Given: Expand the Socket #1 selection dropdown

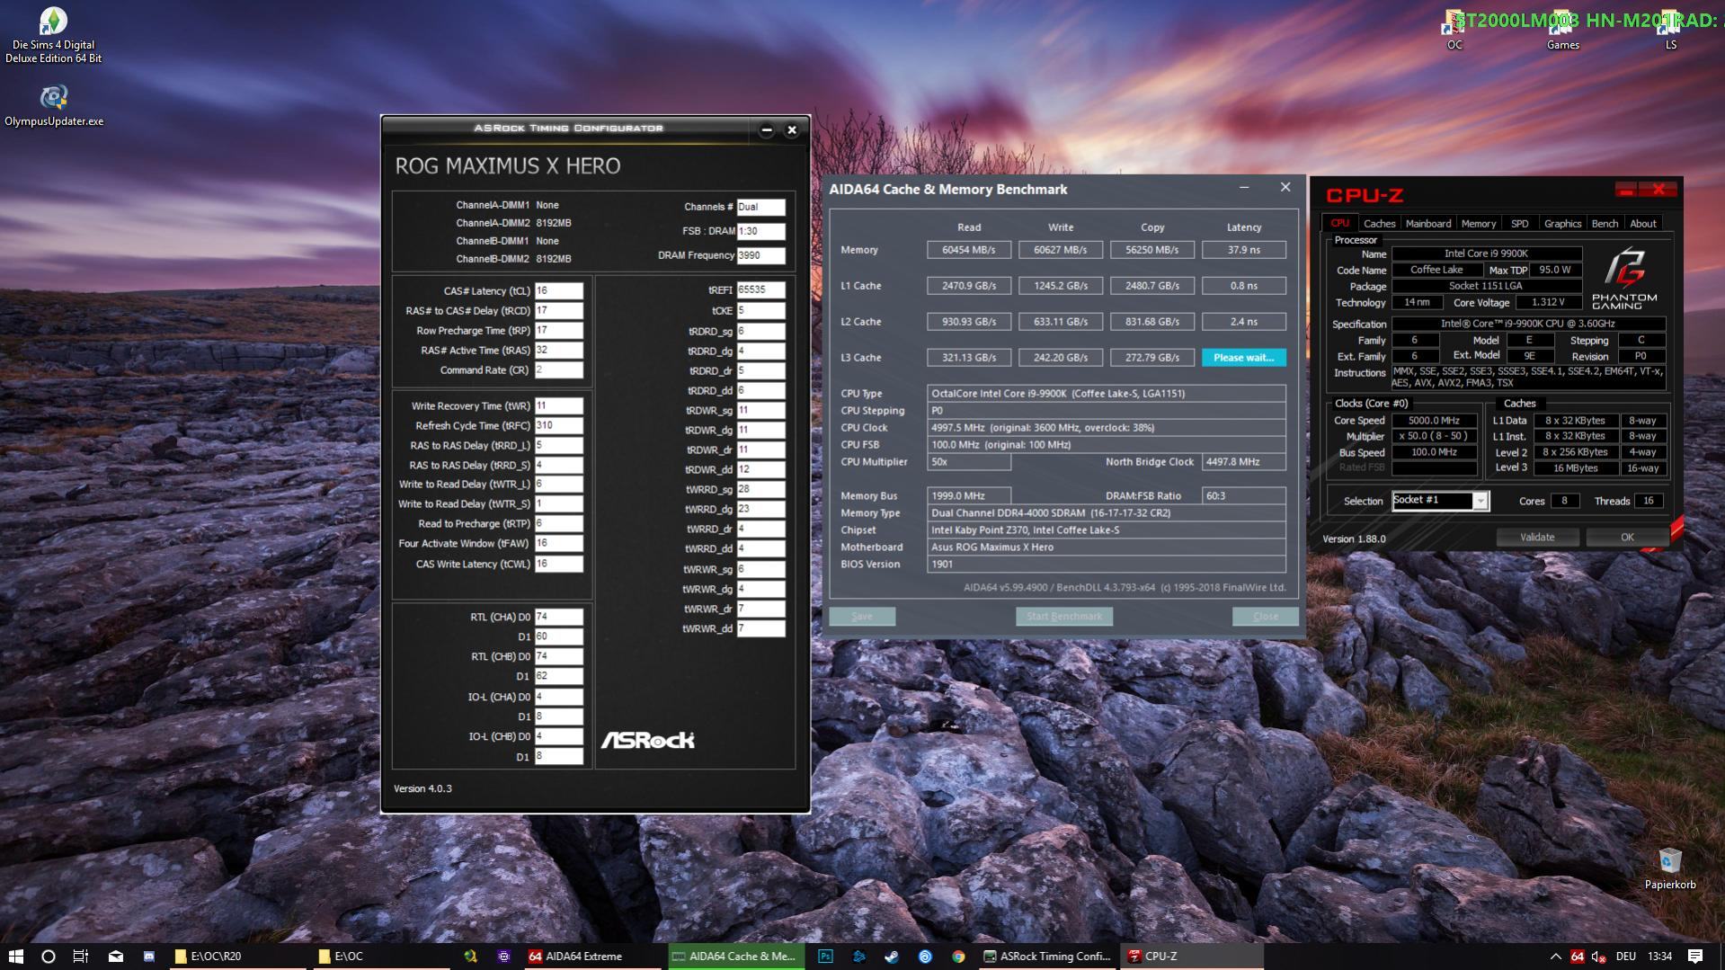Looking at the screenshot, I should tap(1480, 501).
